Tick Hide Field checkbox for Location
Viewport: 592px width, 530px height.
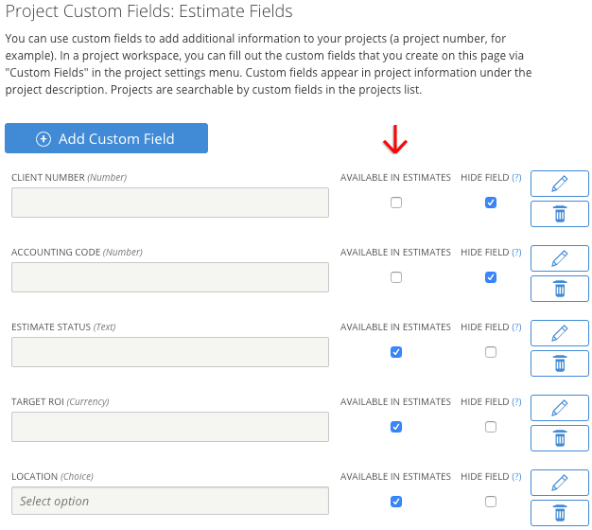[490, 502]
